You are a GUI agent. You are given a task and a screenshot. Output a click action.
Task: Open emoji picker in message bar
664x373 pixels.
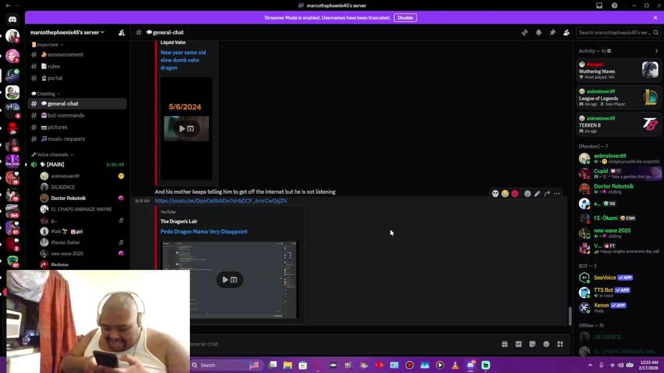[x=546, y=344]
